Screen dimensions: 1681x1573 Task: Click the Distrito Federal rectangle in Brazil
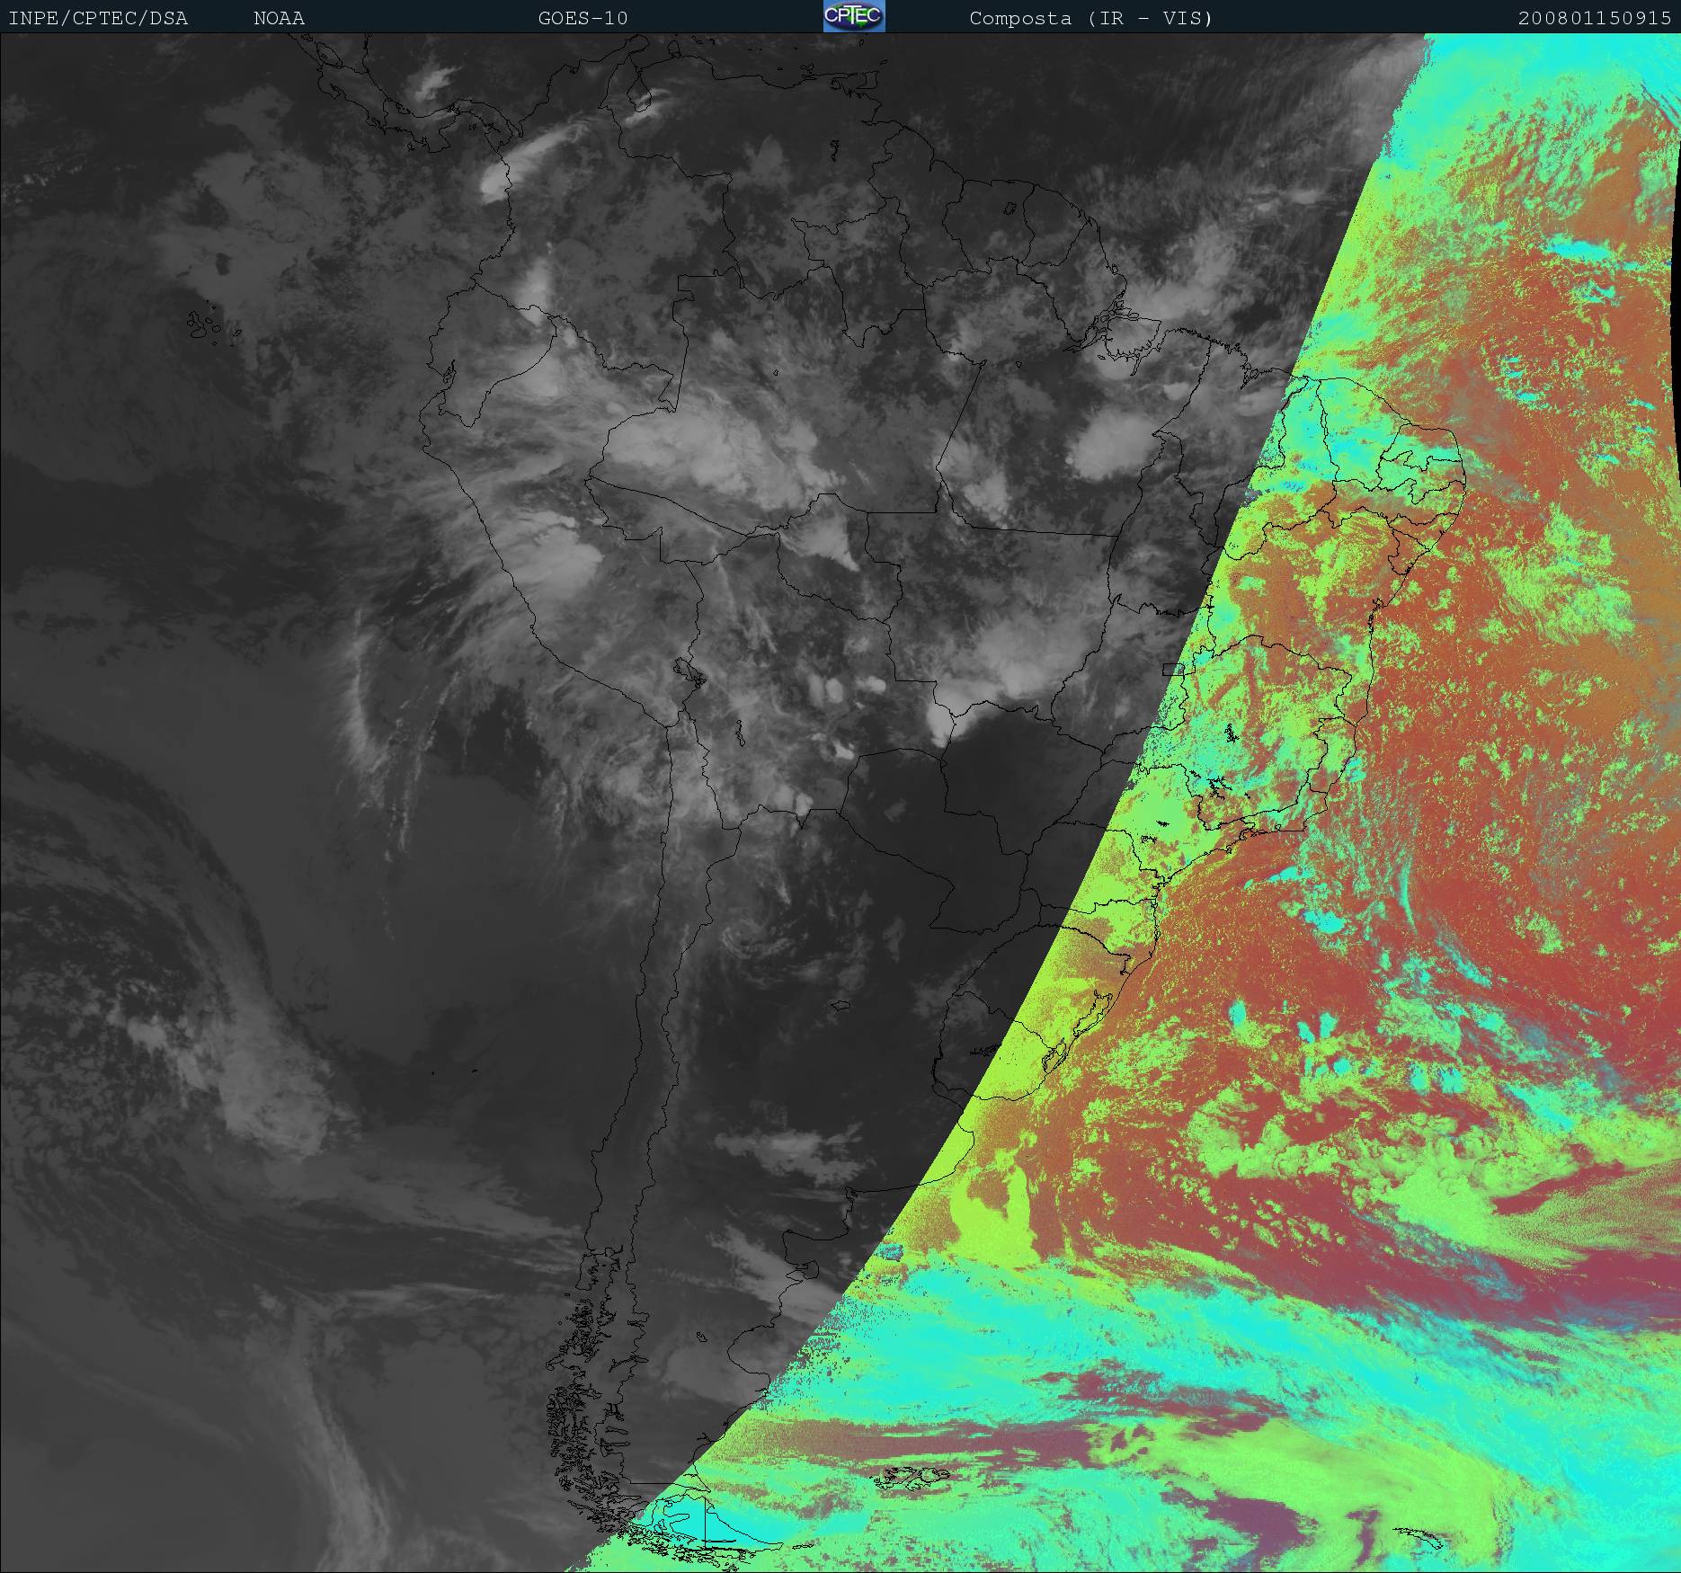(1172, 669)
